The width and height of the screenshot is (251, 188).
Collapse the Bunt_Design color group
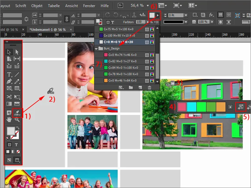coord(96,49)
